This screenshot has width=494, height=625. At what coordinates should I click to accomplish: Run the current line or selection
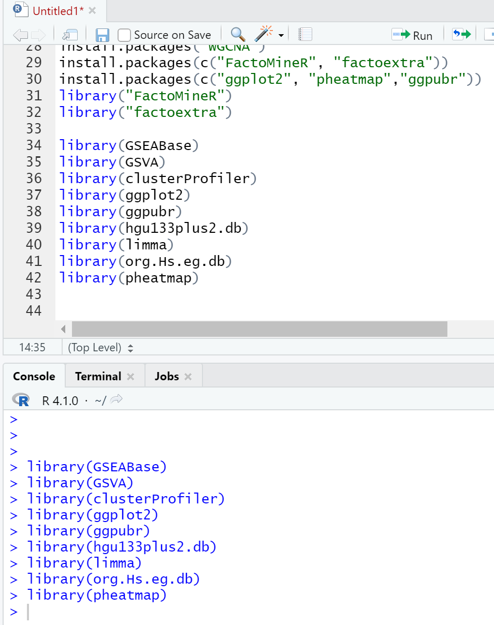(x=412, y=35)
